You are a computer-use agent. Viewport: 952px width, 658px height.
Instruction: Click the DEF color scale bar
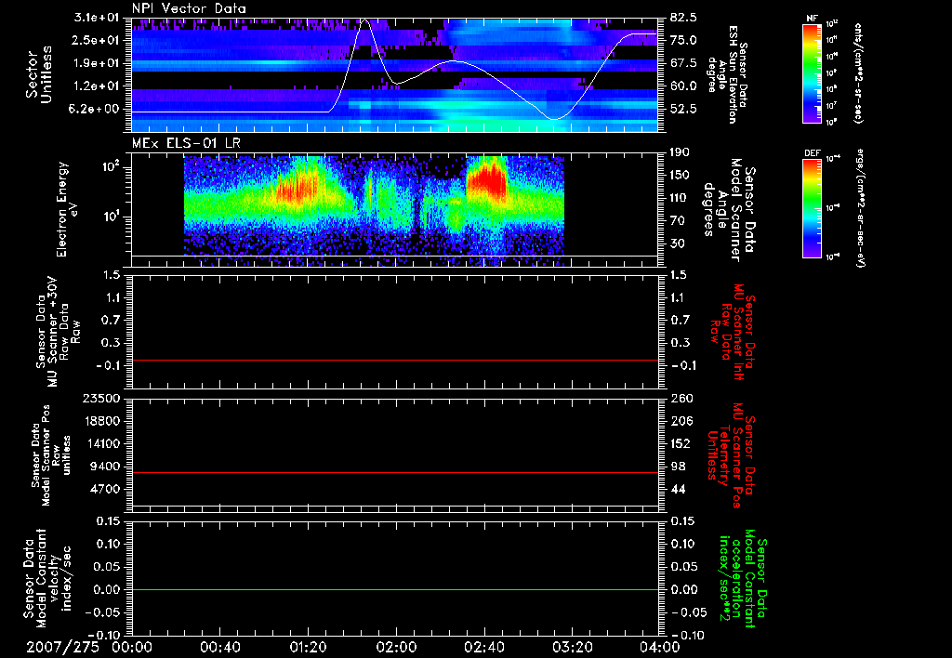[x=812, y=208]
